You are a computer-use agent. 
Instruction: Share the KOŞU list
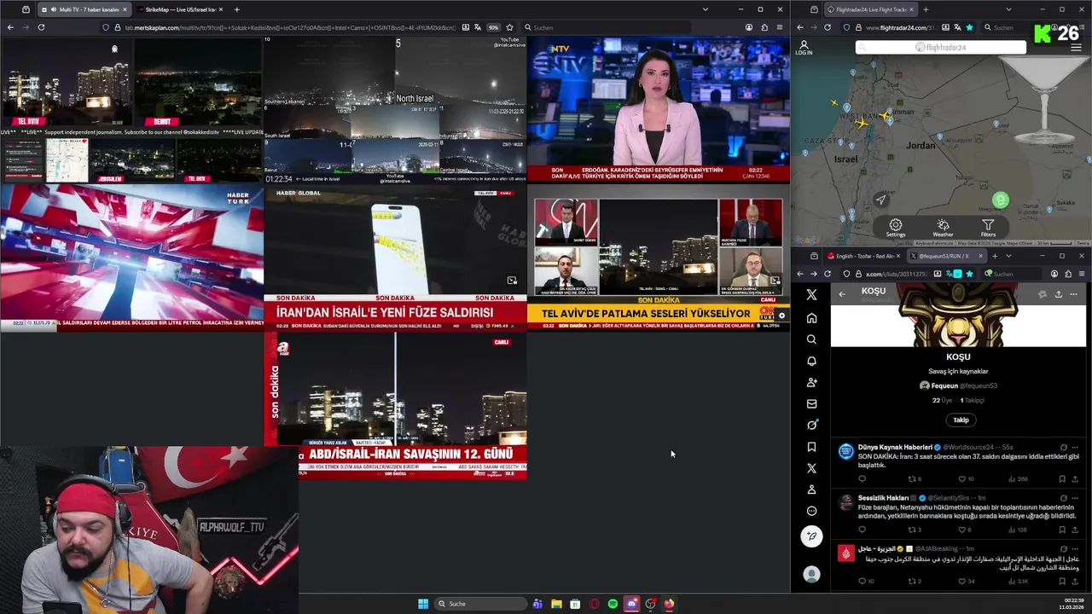coord(1058,294)
